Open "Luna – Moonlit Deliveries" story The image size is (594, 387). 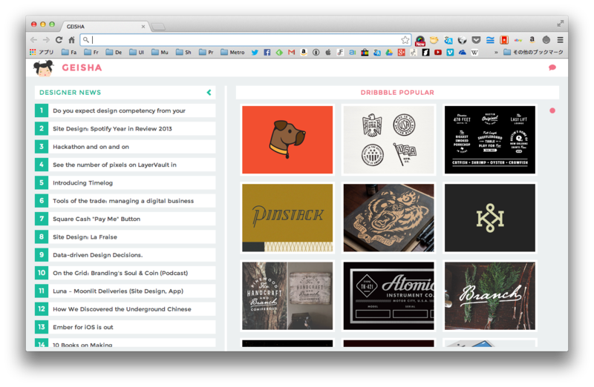[125, 291]
